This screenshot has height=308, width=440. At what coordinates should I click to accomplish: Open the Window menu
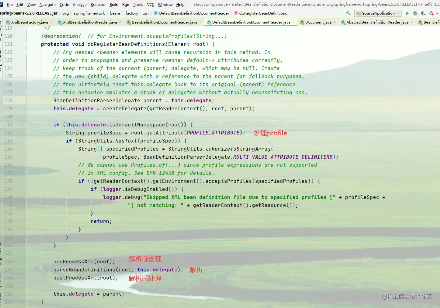(165, 5)
